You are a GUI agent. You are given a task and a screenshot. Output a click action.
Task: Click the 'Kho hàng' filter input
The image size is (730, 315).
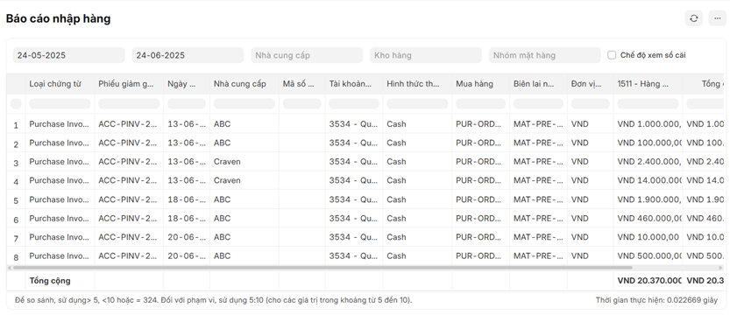(426, 55)
